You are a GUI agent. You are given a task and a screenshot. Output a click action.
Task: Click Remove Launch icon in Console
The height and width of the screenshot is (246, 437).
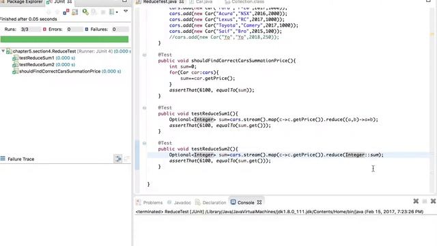point(416,201)
